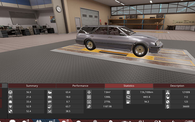Select the grey station wagon model

(x=119, y=40)
